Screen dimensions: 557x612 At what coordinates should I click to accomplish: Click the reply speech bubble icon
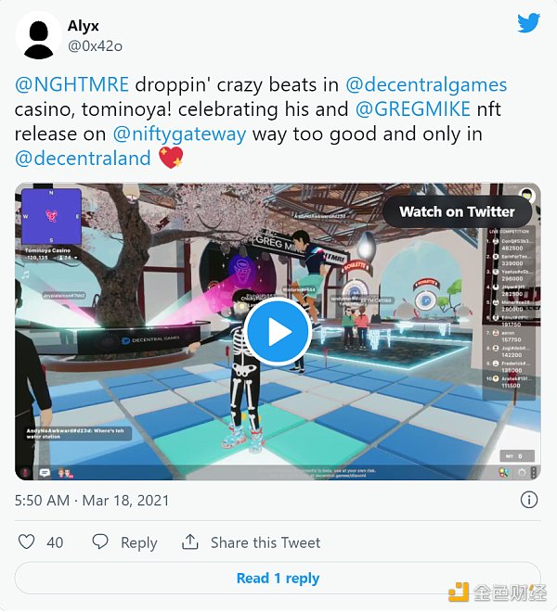pyautogui.click(x=100, y=542)
